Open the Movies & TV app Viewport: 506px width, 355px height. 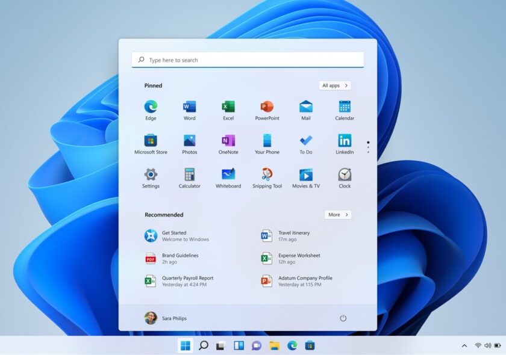click(x=305, y=178)
